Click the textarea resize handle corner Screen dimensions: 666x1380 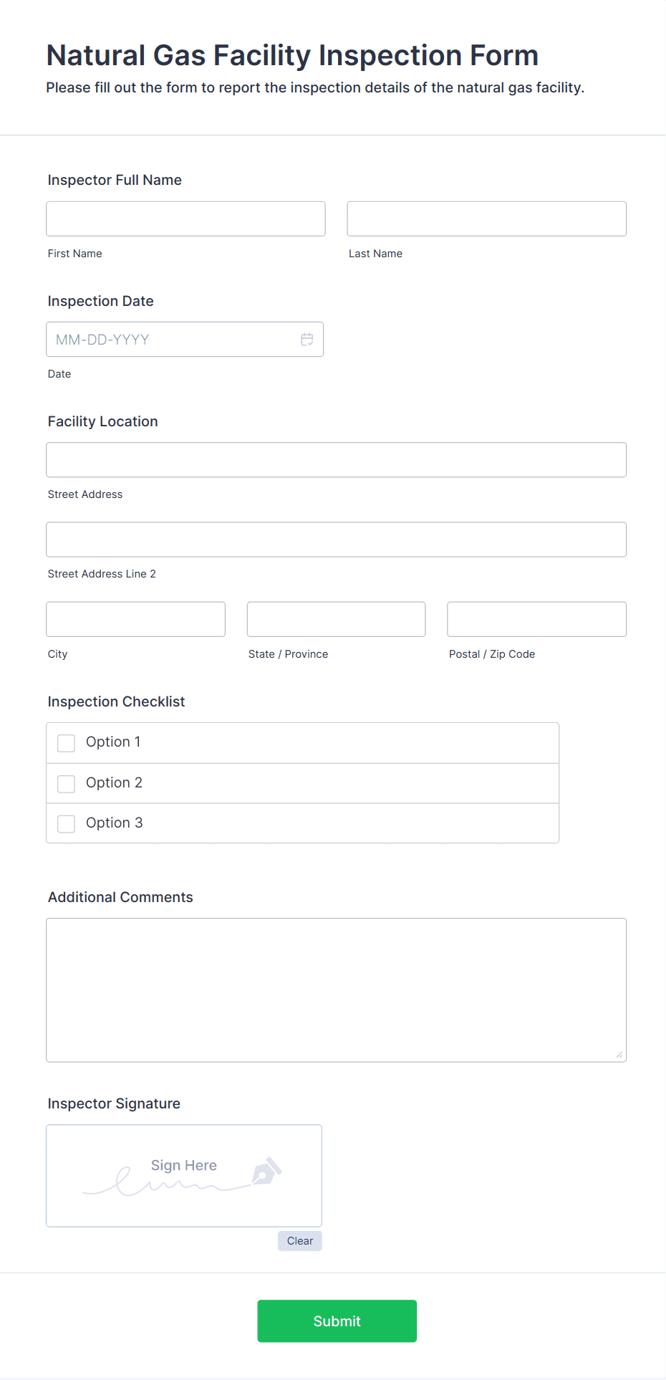[x=619, y=1054]
